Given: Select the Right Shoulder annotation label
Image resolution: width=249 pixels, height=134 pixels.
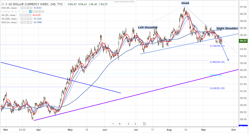Looking at the screenshot, I should coord(227,28).
